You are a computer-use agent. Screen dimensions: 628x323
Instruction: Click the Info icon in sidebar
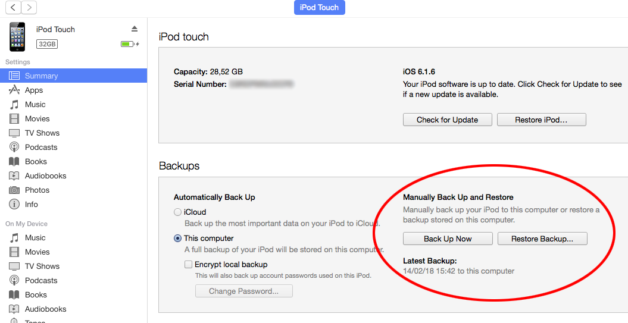(x=14, y=204)
